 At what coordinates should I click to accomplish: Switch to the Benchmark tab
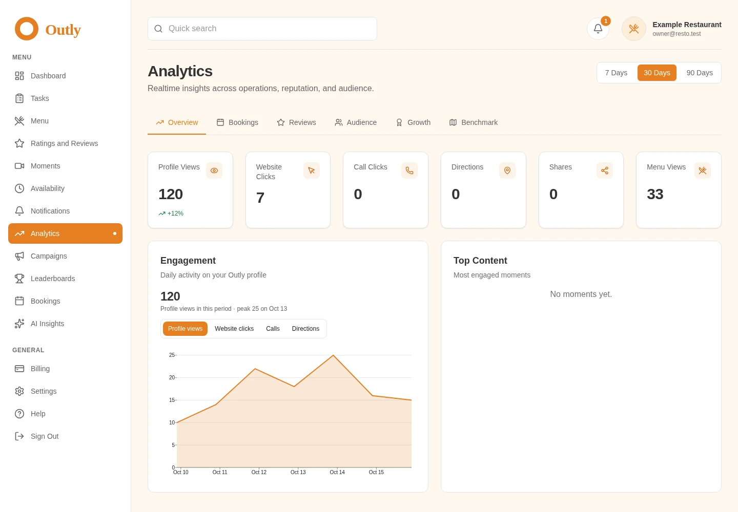[474, 122]
